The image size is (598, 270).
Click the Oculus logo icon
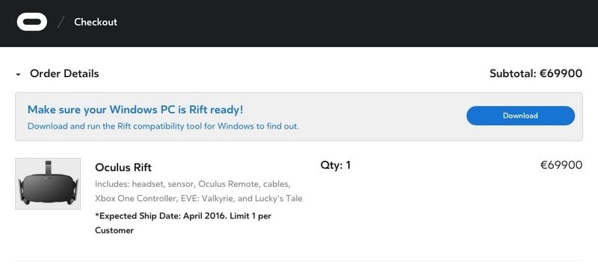pyautogui.click(x=32, y=22)
